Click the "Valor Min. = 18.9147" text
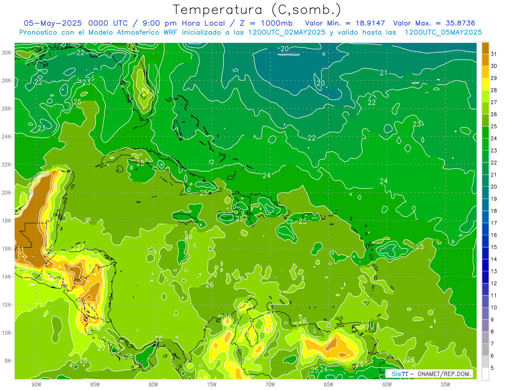This screenshot has width=505, height=390. pyautogui.click(x=345, y=23)
